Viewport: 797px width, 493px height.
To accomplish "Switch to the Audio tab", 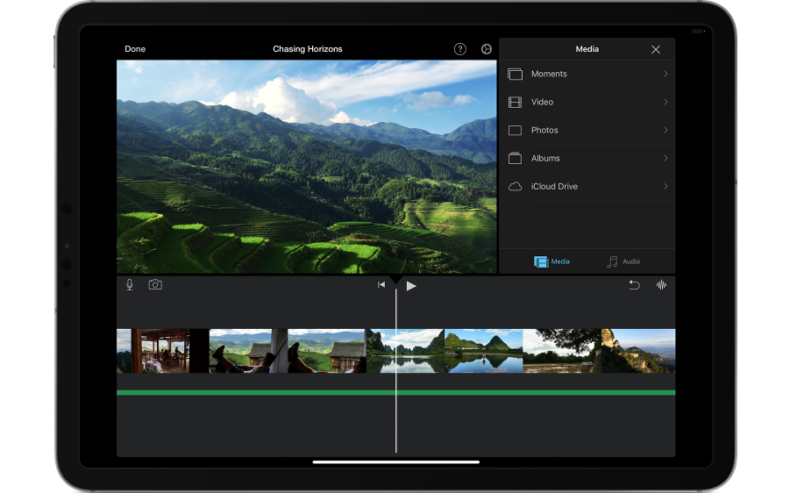I will click(623, 261).
